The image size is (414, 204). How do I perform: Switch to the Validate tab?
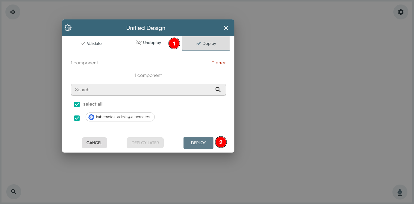[x=91, y=43]
